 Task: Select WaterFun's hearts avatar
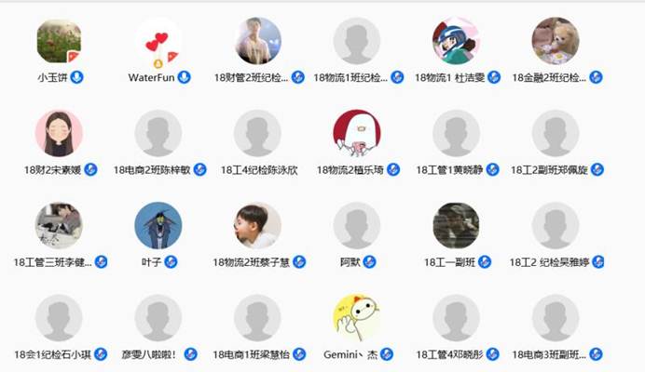point(158,41)
